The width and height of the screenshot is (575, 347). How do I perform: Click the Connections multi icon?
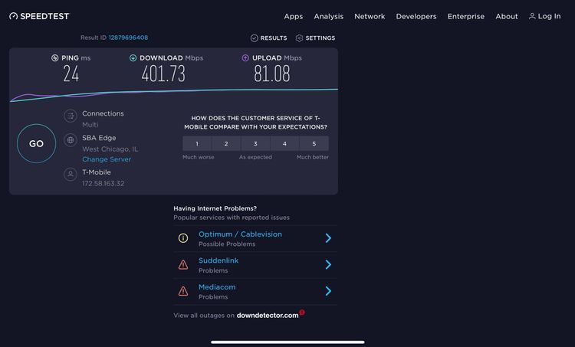71,116
